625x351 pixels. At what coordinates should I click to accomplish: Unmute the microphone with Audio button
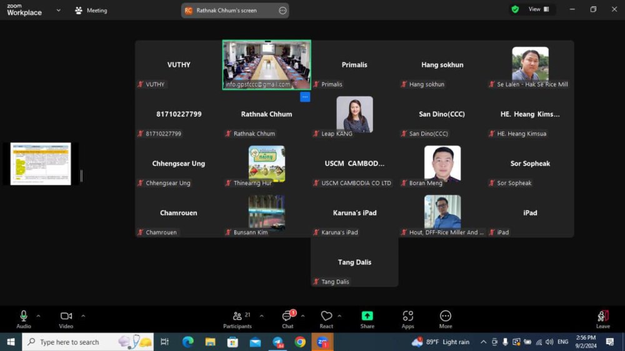click(24, 319)
